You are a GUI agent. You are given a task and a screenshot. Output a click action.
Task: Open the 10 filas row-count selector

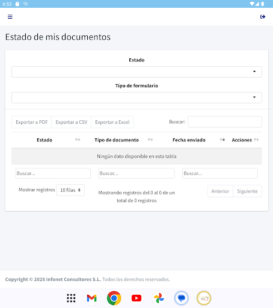point(70,190)
